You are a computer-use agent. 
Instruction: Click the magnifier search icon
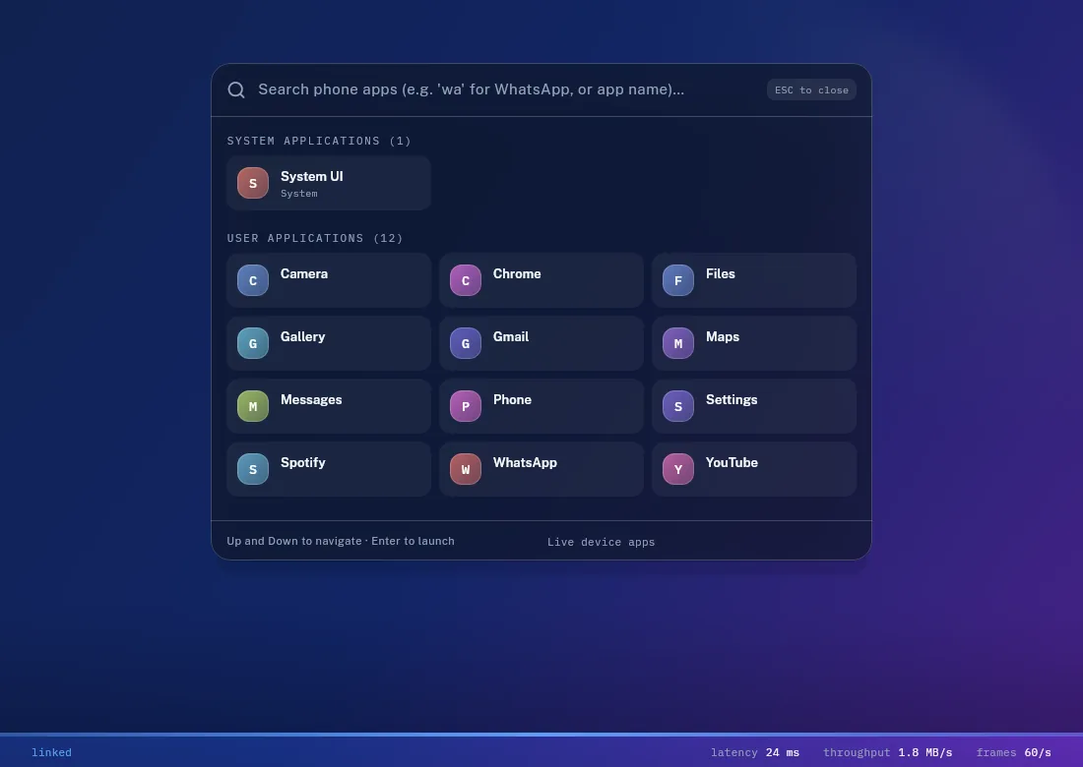236,89
